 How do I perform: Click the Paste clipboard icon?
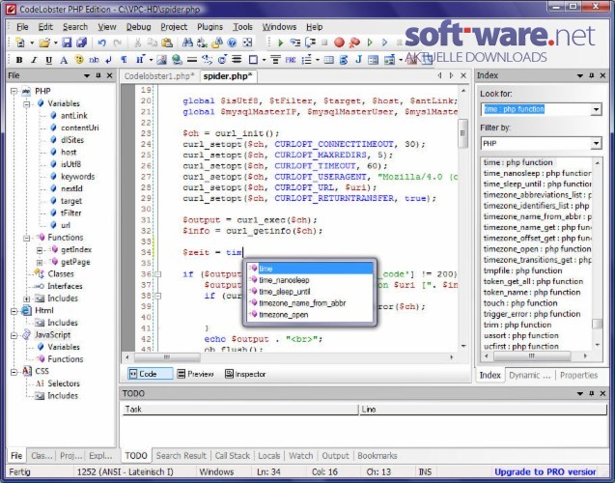click(167, 43)
